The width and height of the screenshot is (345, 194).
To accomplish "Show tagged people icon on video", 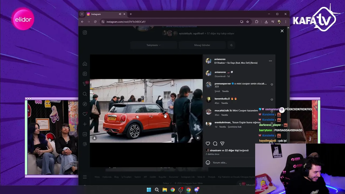I will [x=94, y=138].
